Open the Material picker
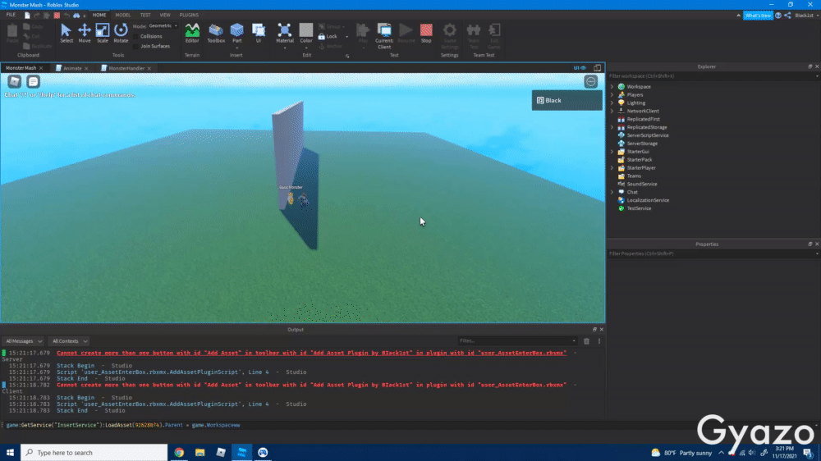821x461 pixels. coord(284,33)
